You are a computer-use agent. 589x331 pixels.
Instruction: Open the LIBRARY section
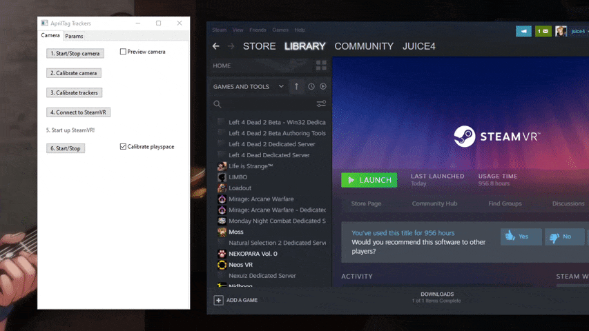point(305,46)
